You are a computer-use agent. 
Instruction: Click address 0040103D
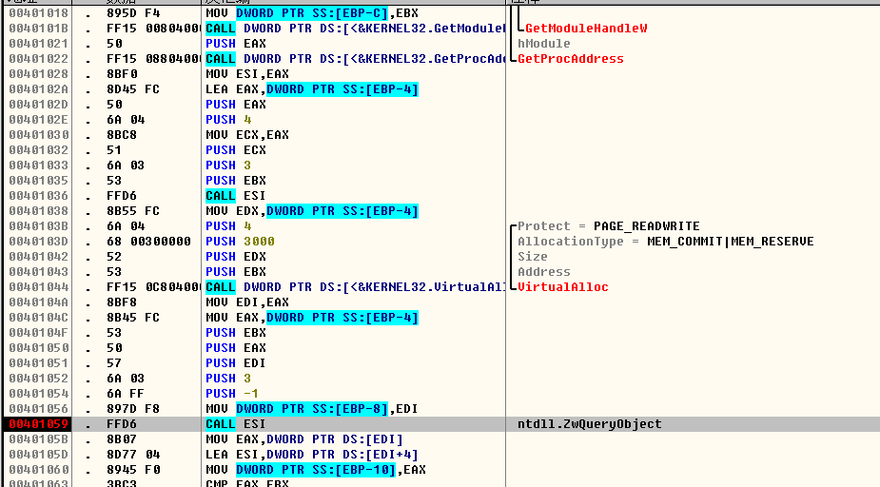pos(38,242)
